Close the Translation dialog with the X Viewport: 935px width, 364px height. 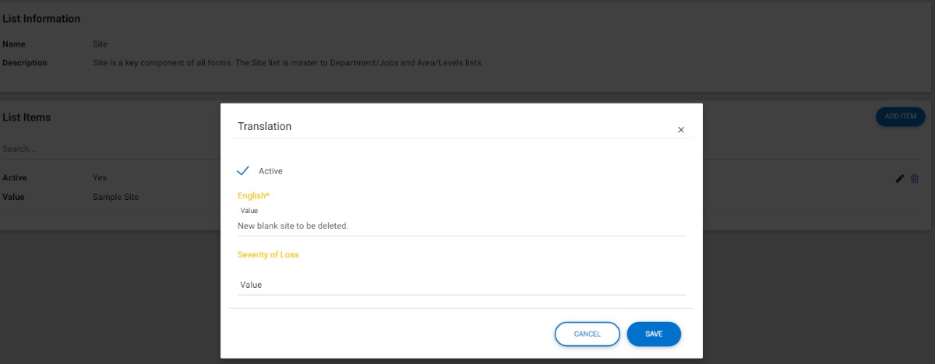coord(681,130)
